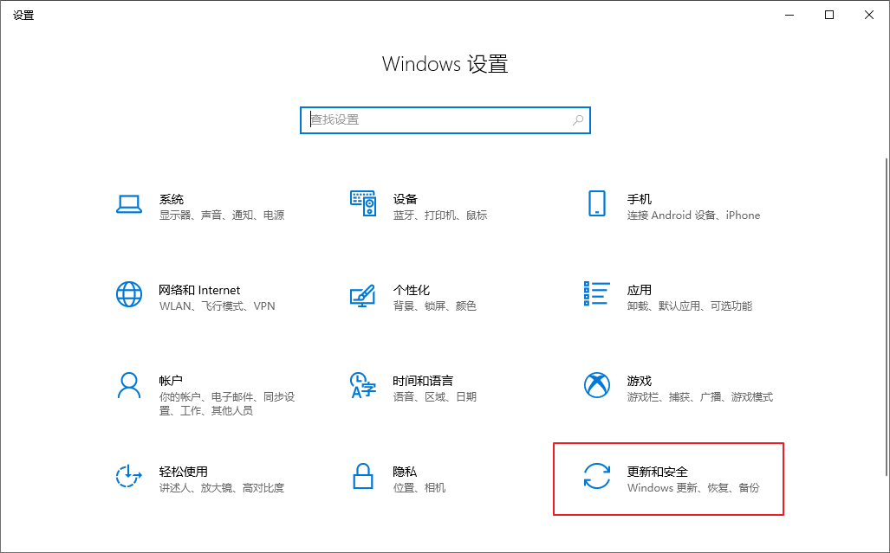Screen dimensions: 890x553
Task: Click the magnifier icon in search box
Action: tap(578, 120)
